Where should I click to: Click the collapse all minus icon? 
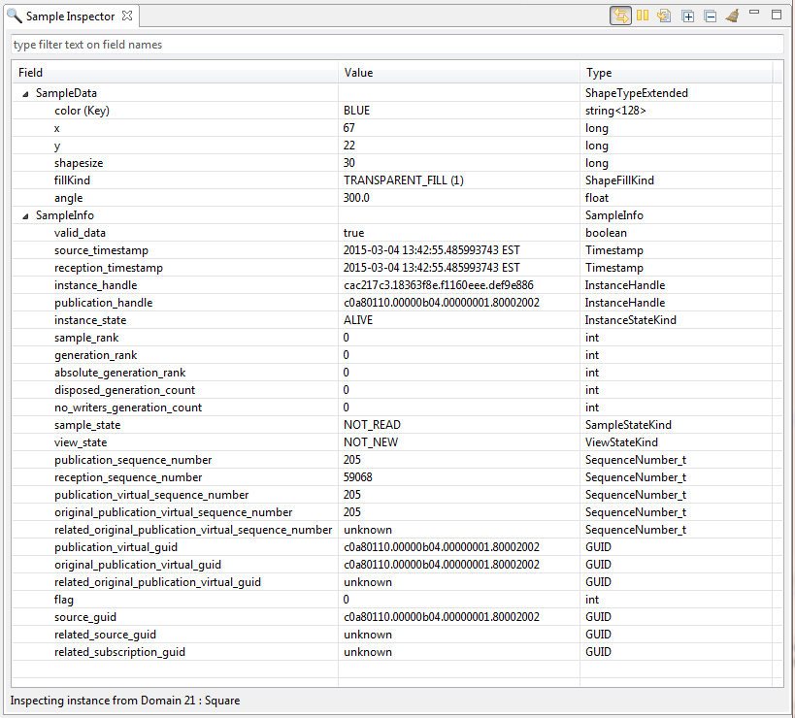710,16
